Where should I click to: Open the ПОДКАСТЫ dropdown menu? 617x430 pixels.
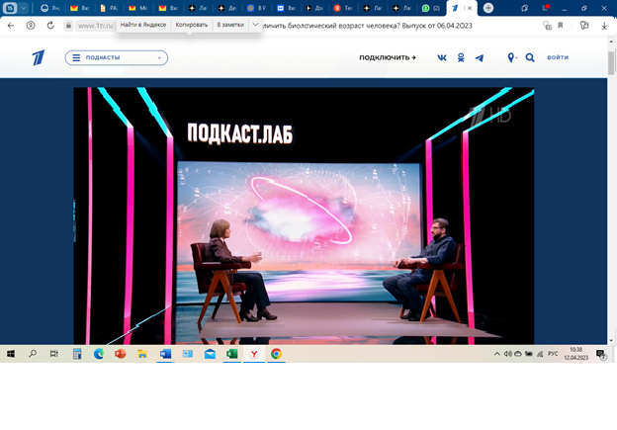point(117,57)
